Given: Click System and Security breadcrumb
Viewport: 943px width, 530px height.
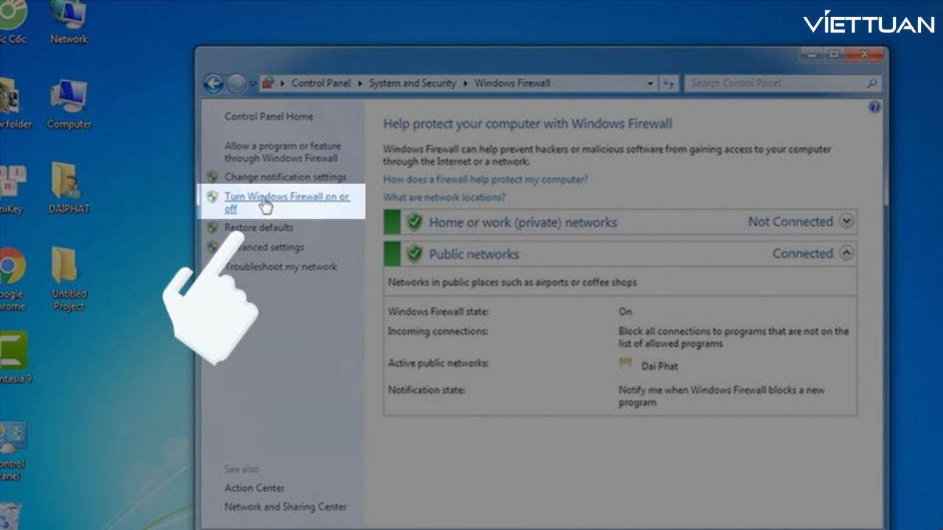Looking at the screenshot, I should click(412, 83).
